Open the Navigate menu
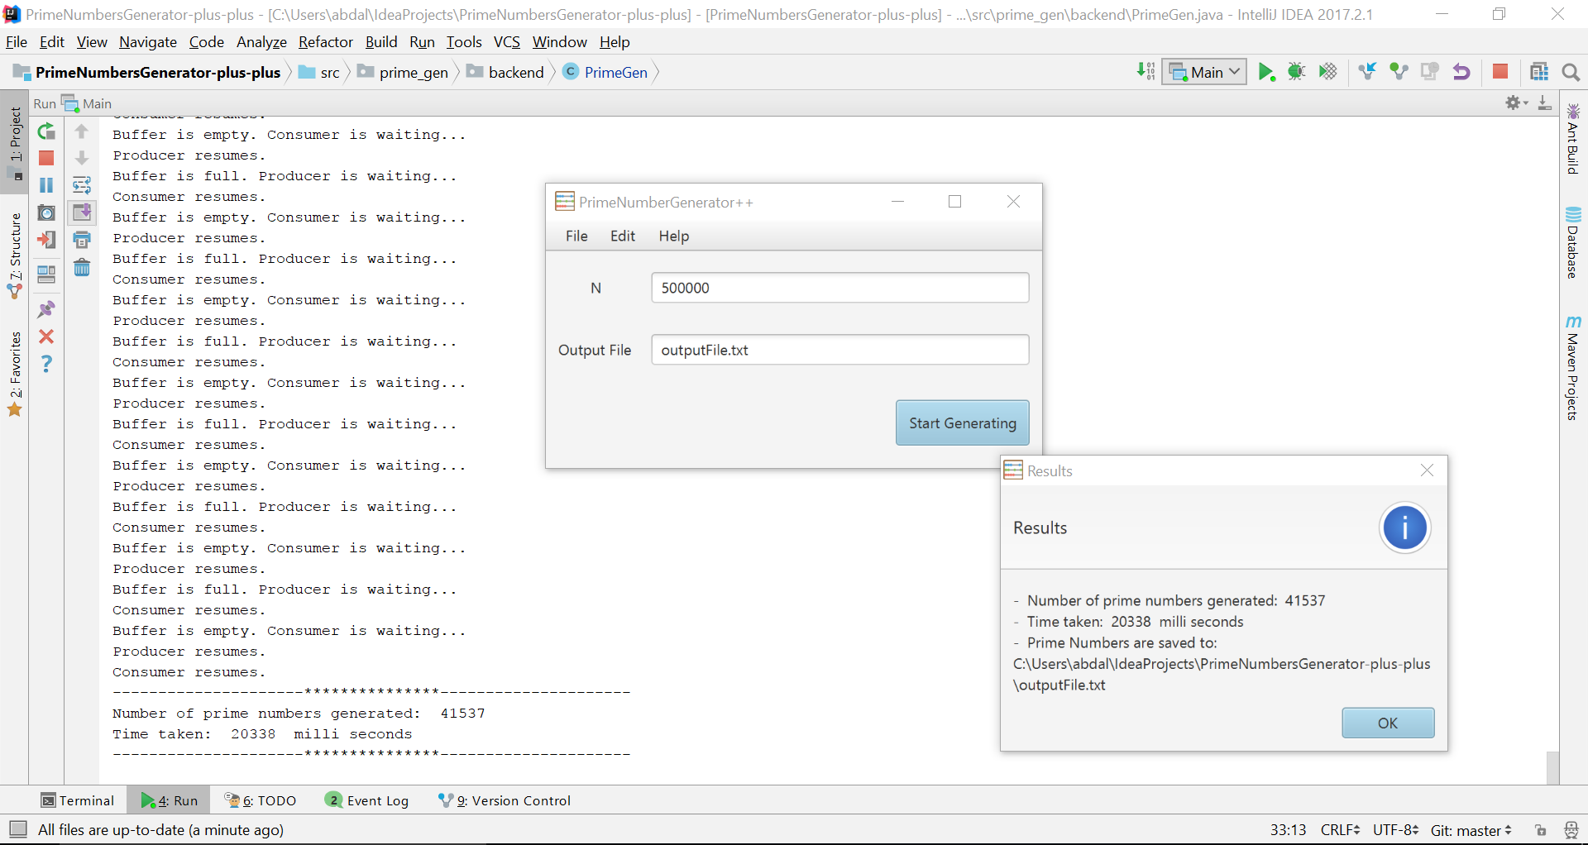The image size is (1588, 845). 148,42
